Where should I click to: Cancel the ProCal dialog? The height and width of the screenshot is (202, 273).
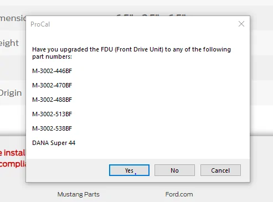click(220, 170)
